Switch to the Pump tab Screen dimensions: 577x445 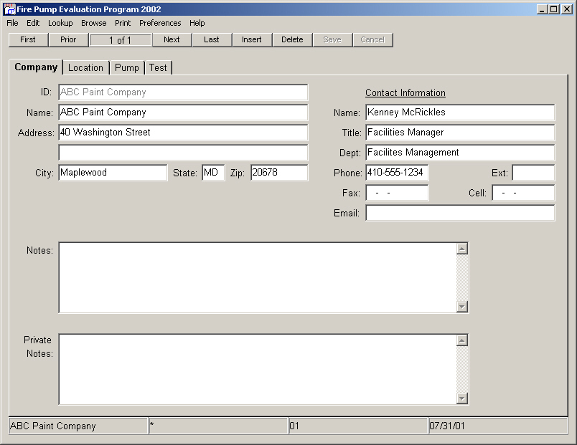click(x=127, y=67)
